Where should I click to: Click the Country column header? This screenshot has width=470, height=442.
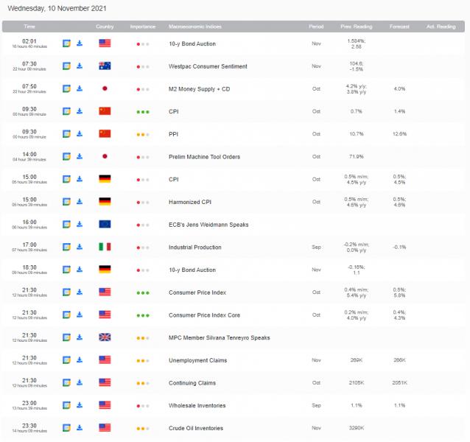click(x=105, y=26)
